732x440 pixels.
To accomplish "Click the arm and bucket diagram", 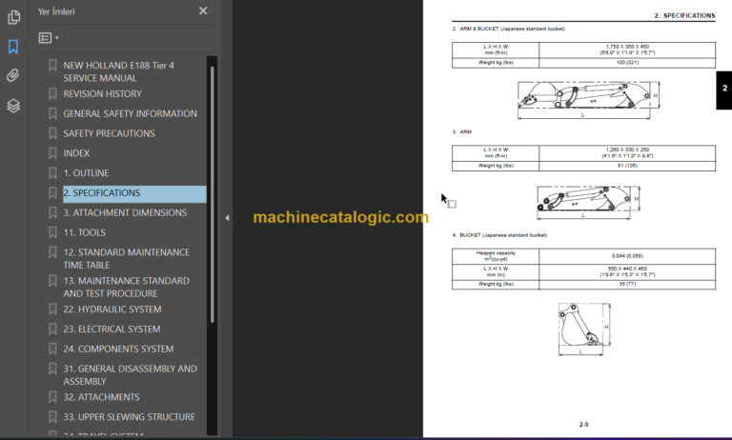I will pos(588,100).
